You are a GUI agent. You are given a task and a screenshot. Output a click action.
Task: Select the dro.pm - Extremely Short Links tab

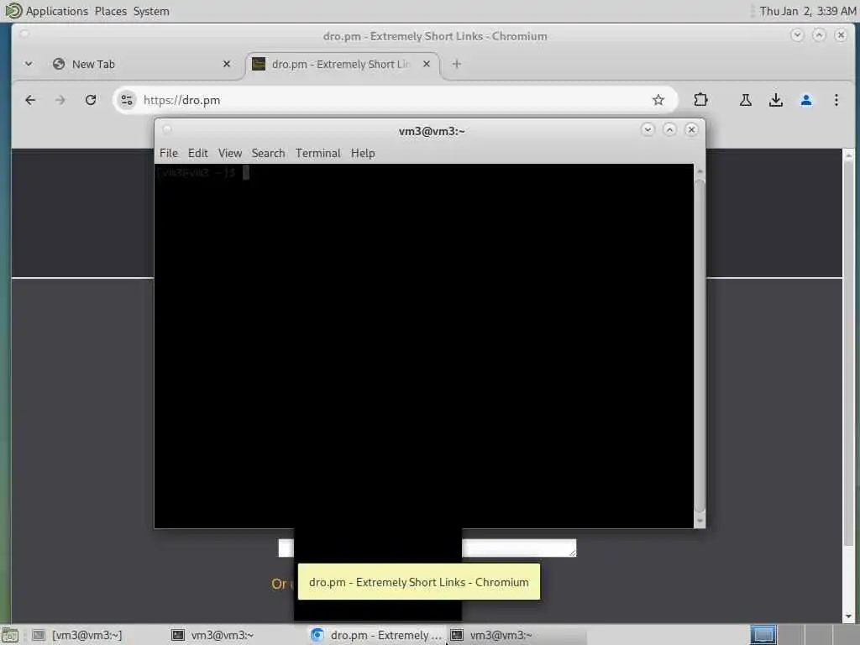(343, 64)
